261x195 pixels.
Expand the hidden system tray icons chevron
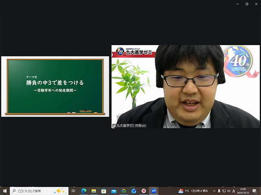point(214,191)
